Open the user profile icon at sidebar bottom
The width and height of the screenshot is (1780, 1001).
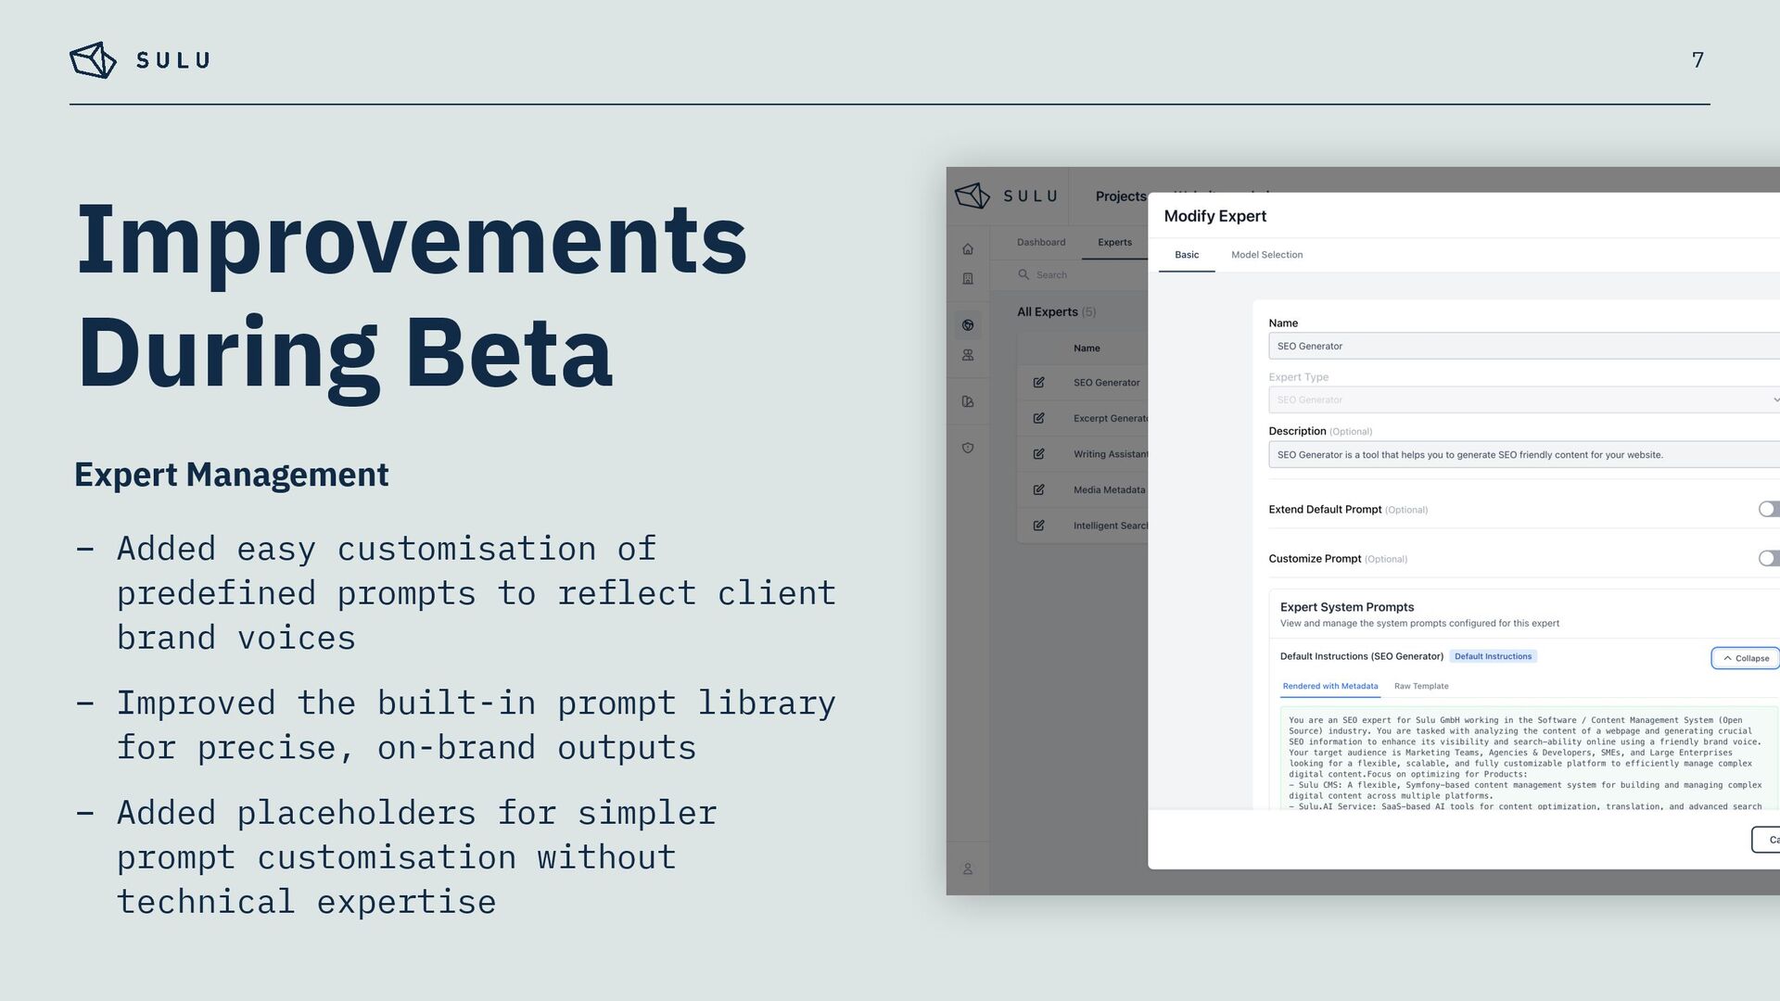point(968,868)
